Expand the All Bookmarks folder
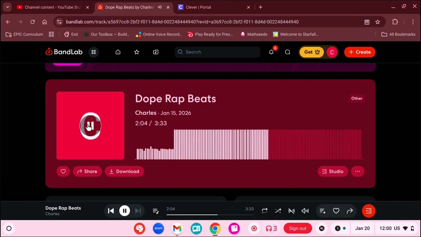This screenshot has width=421, height=237. 398,34
